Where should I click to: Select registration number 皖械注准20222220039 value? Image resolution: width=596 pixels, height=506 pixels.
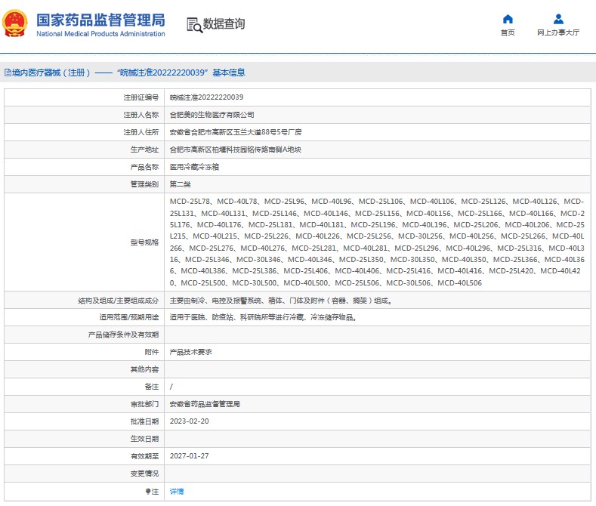(x=206, y=97)
